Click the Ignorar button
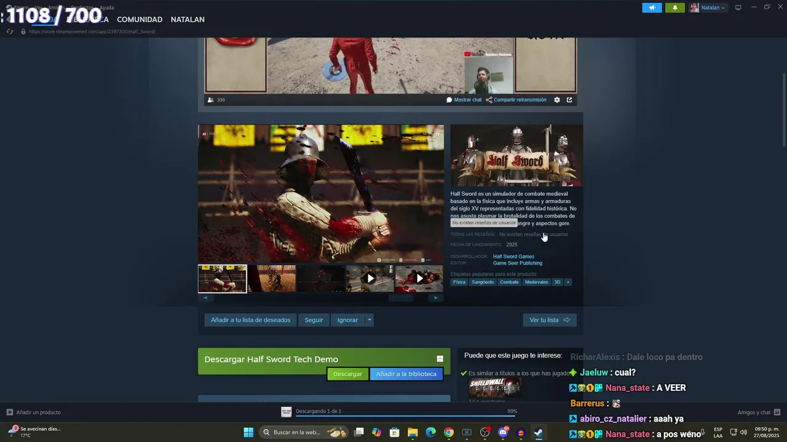This screenshot has height=442, width=787. point(347,320)
